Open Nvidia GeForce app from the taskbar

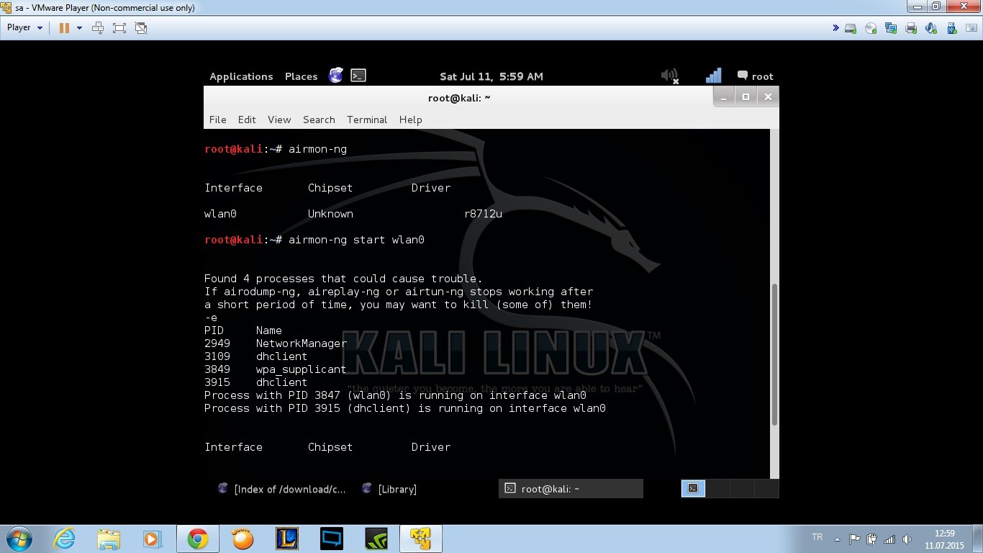(376, 539)
